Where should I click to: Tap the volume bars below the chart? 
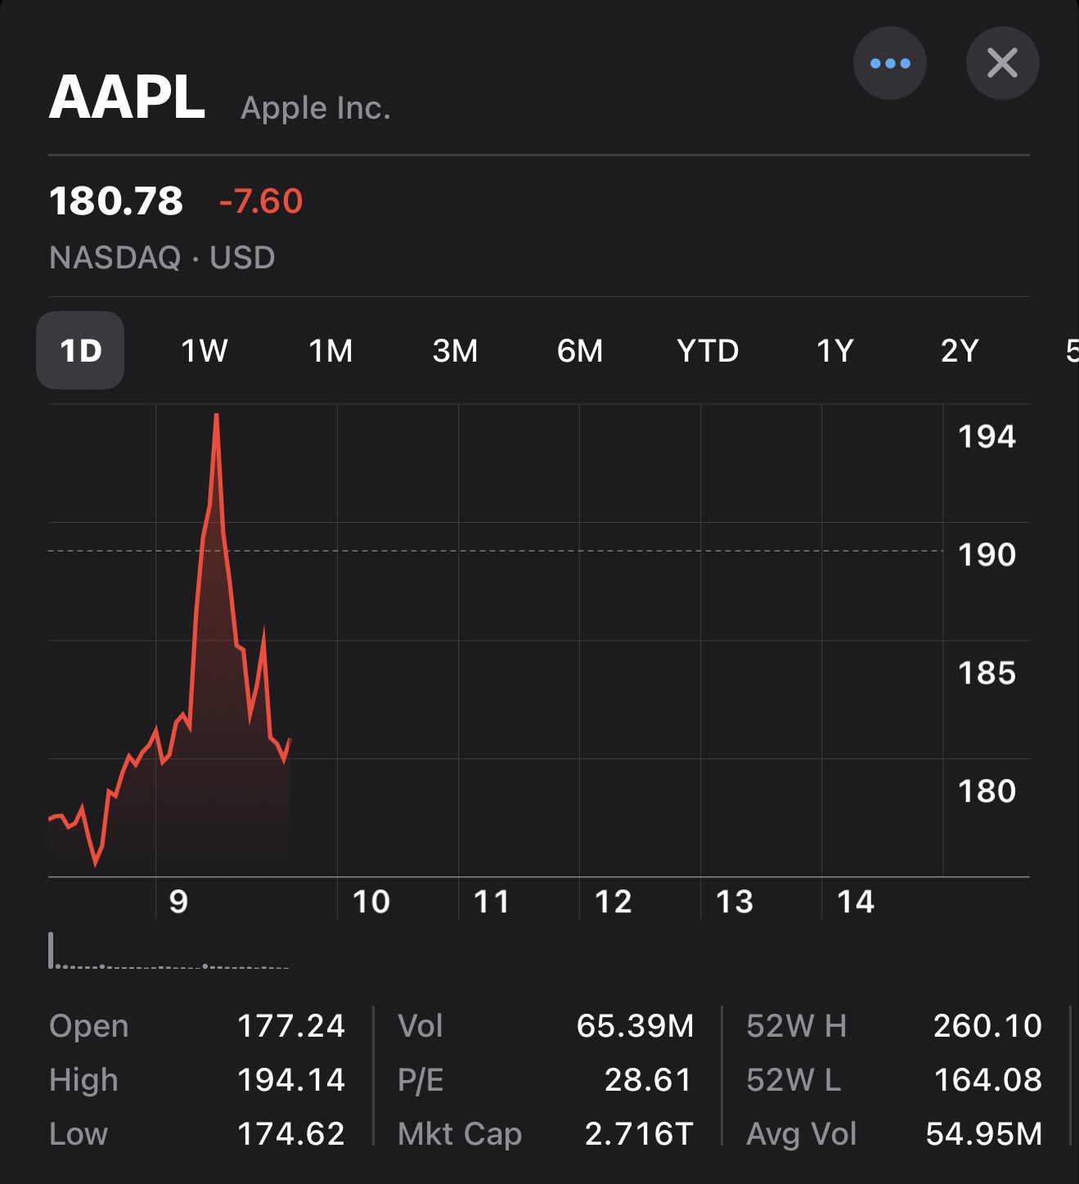click(x=168, y=956)
